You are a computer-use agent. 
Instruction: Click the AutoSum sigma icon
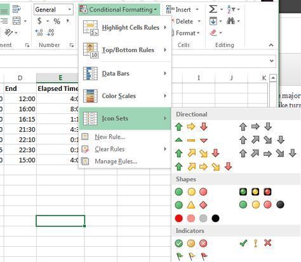[x=213, y=10]
